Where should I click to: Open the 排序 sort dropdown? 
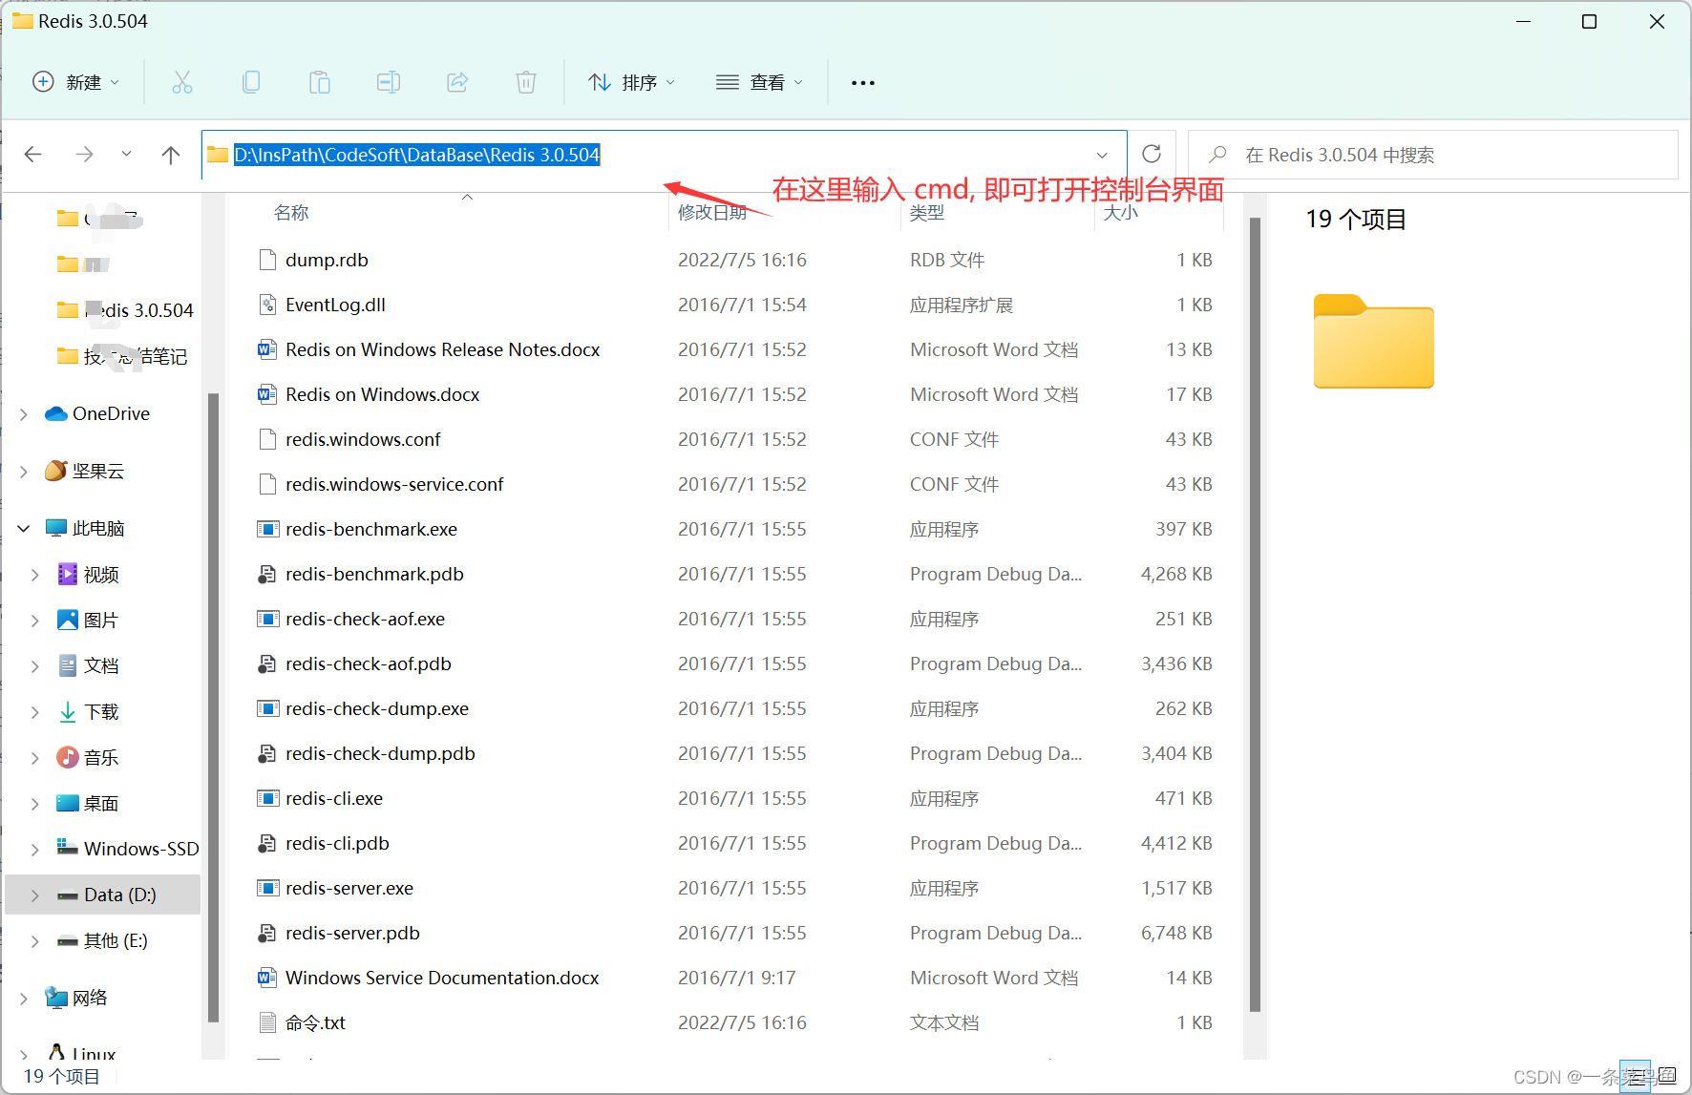click(x=631, y=82)
